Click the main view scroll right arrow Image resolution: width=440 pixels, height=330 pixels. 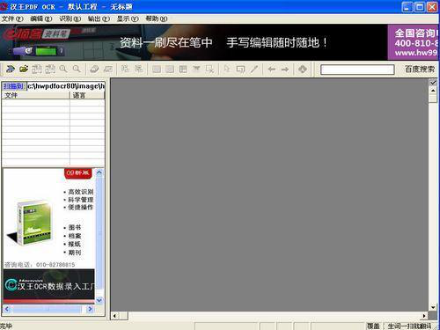click(424, 316)
